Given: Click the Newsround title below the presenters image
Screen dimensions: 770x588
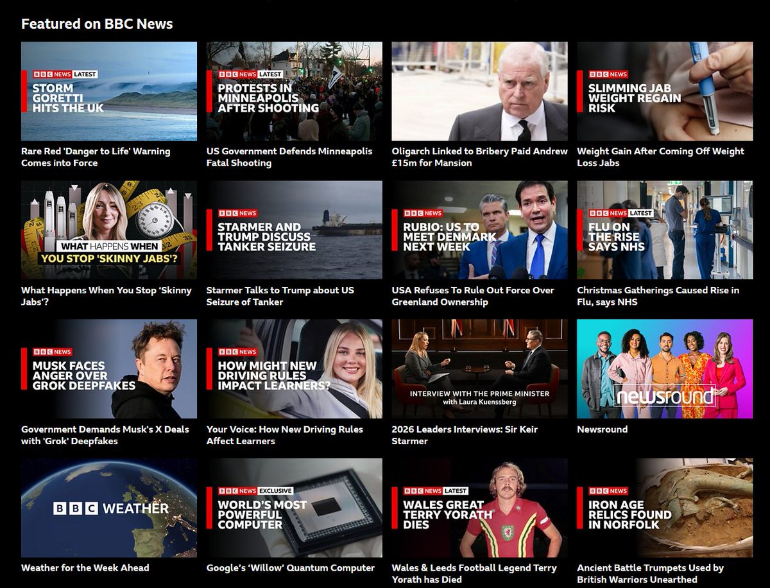Looking at the screenshot, I should [x=603, y=429].
